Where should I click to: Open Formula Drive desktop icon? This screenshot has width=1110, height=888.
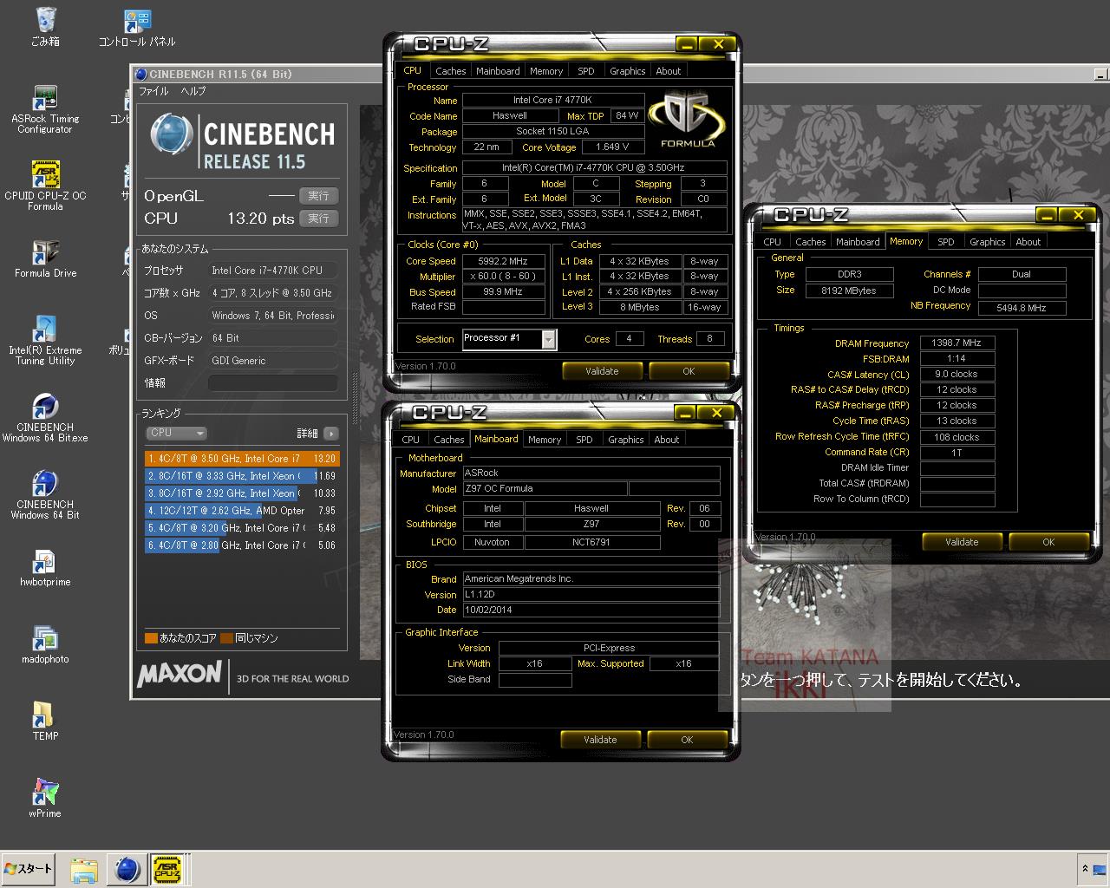[x=45, y=258]
